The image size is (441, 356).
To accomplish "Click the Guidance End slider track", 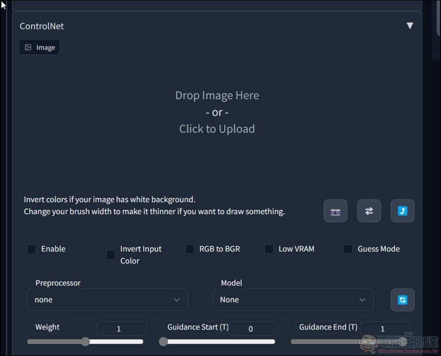I will [x=349, y=342].
